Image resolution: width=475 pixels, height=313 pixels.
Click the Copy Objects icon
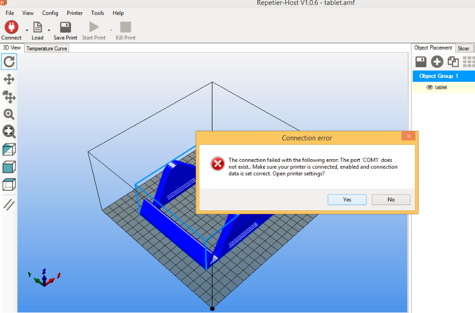pos(453,61)
